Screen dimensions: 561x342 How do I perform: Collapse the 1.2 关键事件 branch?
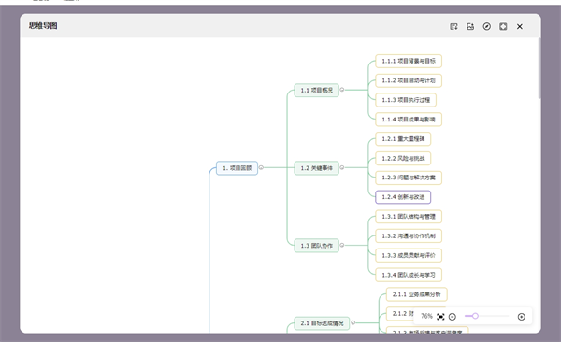click(x=341, y=167)
